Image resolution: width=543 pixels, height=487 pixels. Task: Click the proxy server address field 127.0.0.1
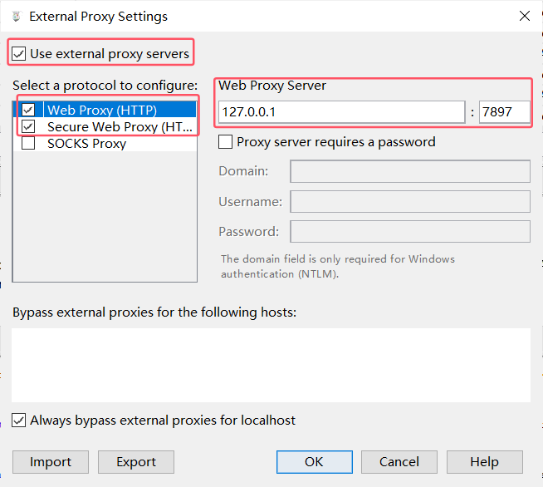tap(341, 112)
